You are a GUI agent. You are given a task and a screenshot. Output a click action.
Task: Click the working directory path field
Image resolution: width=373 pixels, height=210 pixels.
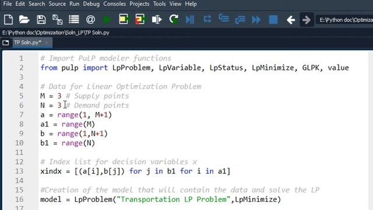[x=345, y=20]
